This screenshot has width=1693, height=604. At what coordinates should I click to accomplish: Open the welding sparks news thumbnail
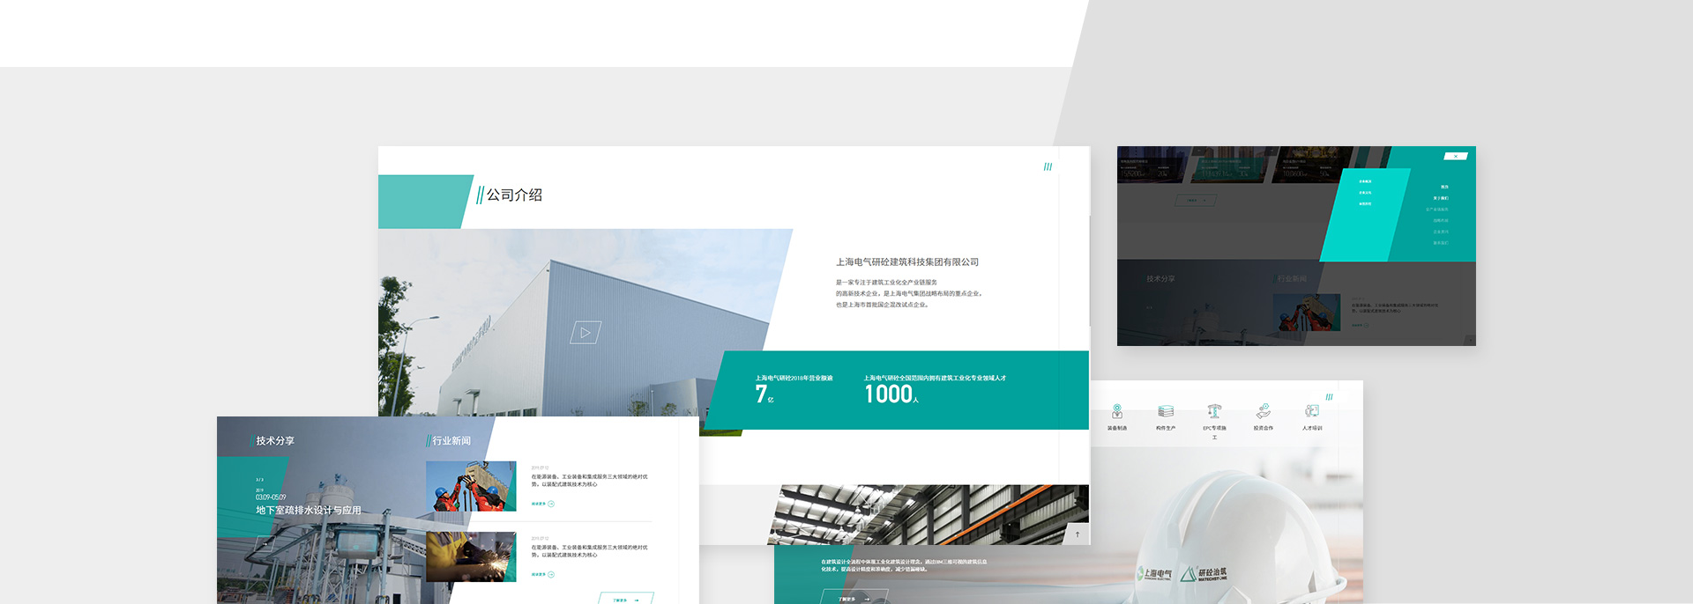pyautogui.click(x=471, y=556)
